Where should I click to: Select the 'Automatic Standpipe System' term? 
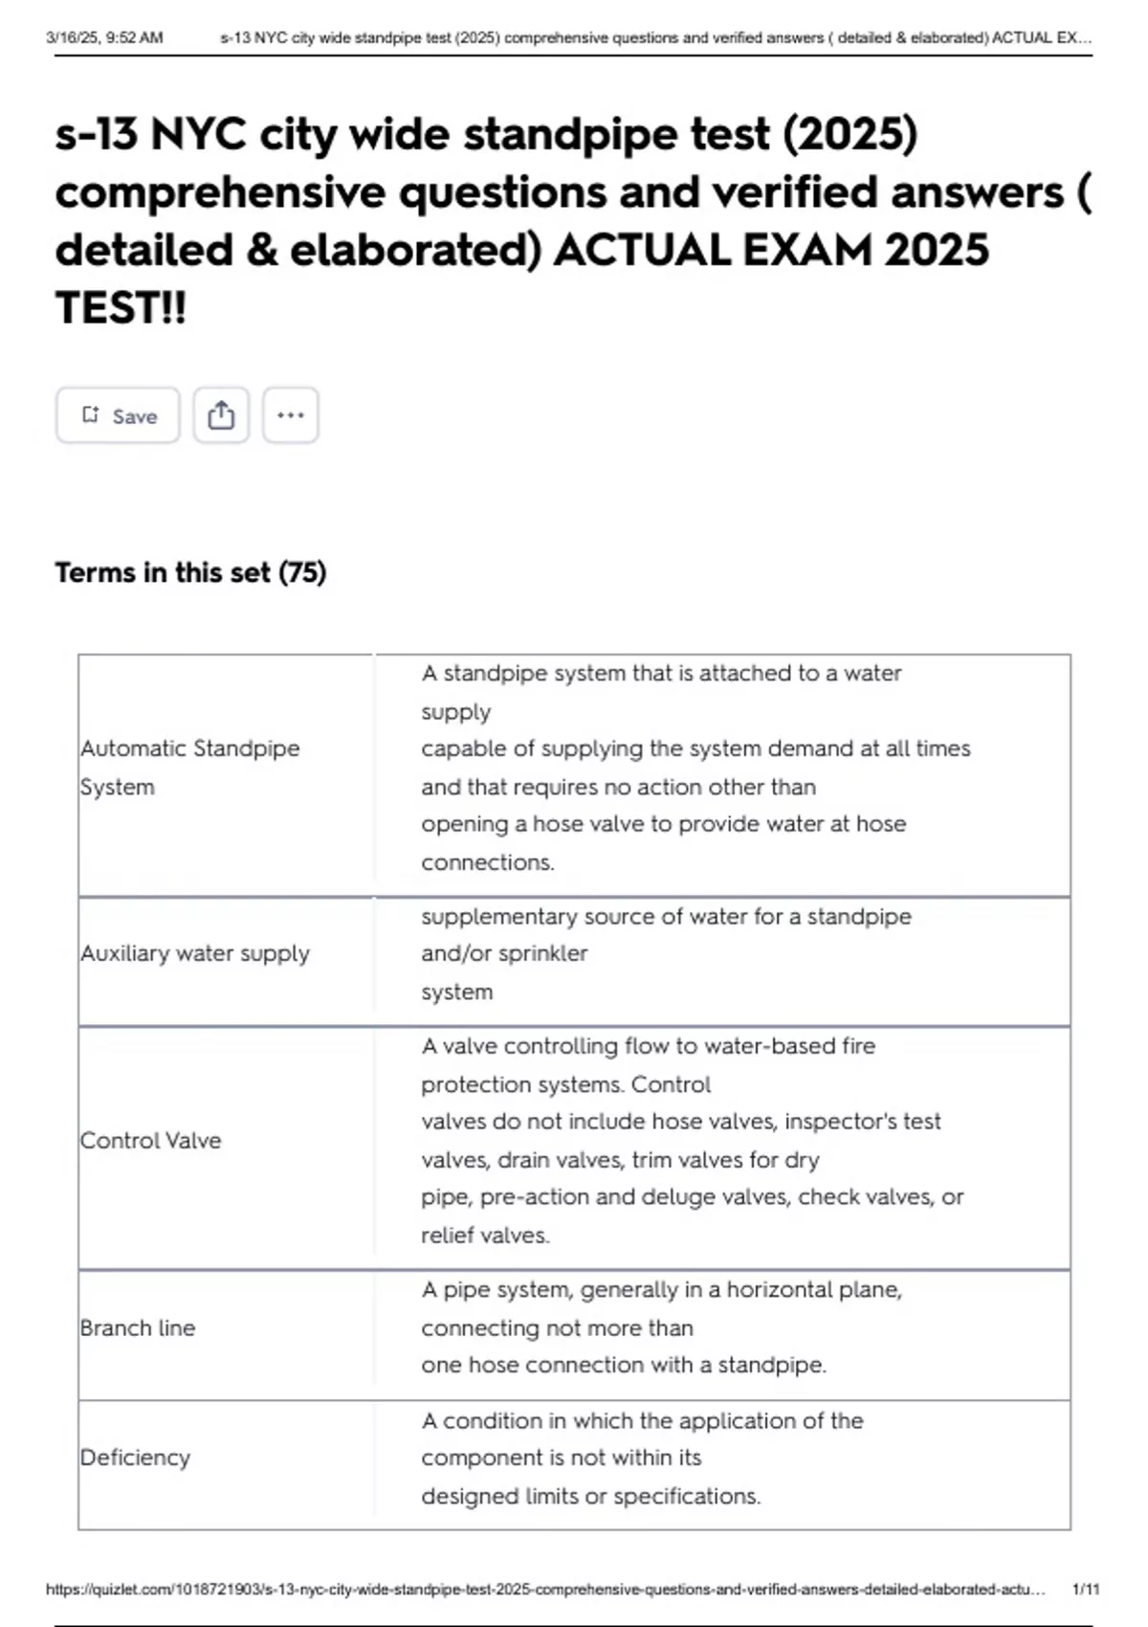coord(189,767)
